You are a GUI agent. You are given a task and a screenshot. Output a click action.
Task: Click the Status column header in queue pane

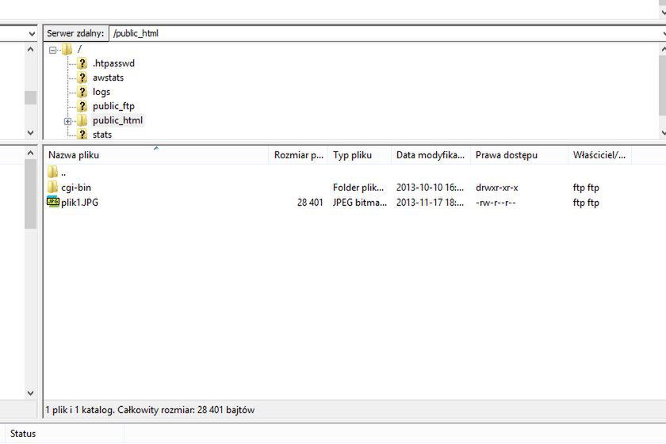pyautogui.click(x=63, y=434)
